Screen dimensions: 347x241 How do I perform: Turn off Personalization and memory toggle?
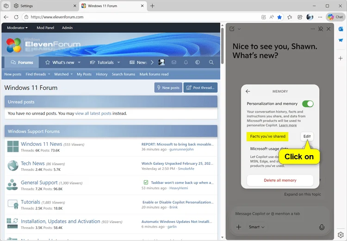coord(308,103)
